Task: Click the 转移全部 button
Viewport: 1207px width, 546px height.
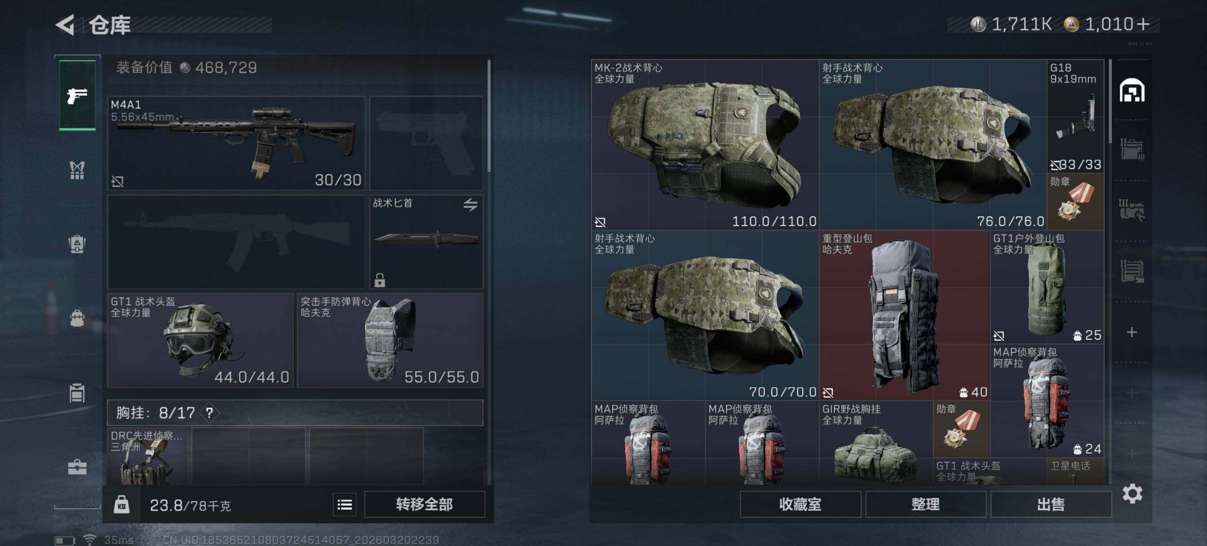Action: point(424,504)
